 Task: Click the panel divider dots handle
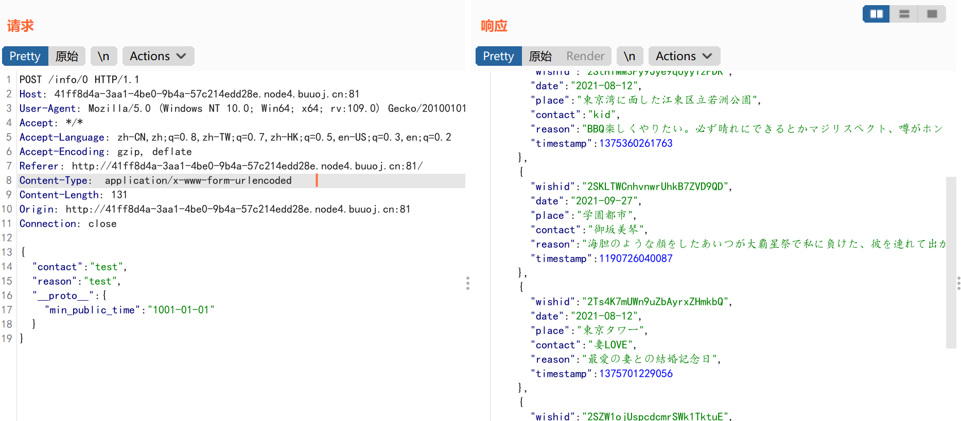(x=468, y=283)
